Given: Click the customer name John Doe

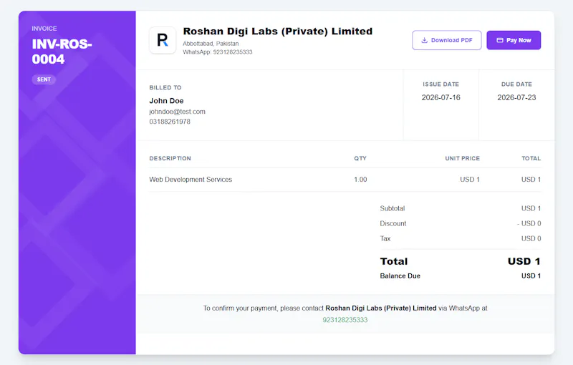Looking at the screenshot, I should point(166,101).
